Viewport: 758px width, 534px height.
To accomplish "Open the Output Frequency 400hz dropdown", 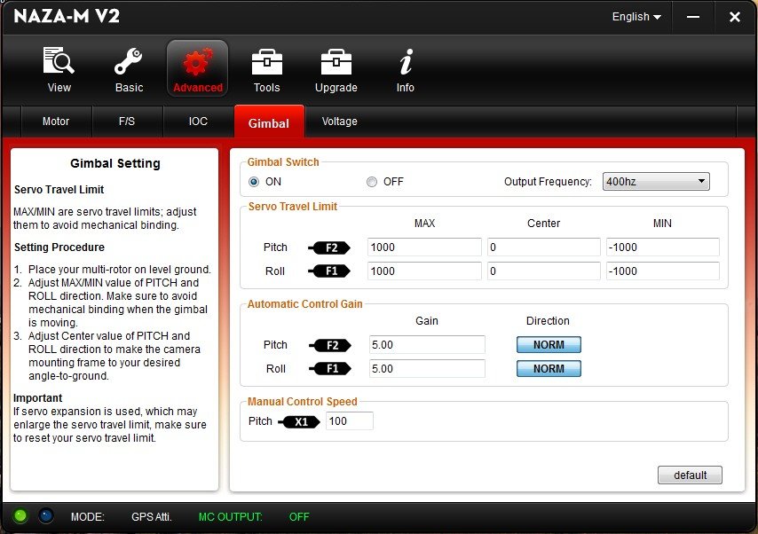I will [x=656, y=181].
